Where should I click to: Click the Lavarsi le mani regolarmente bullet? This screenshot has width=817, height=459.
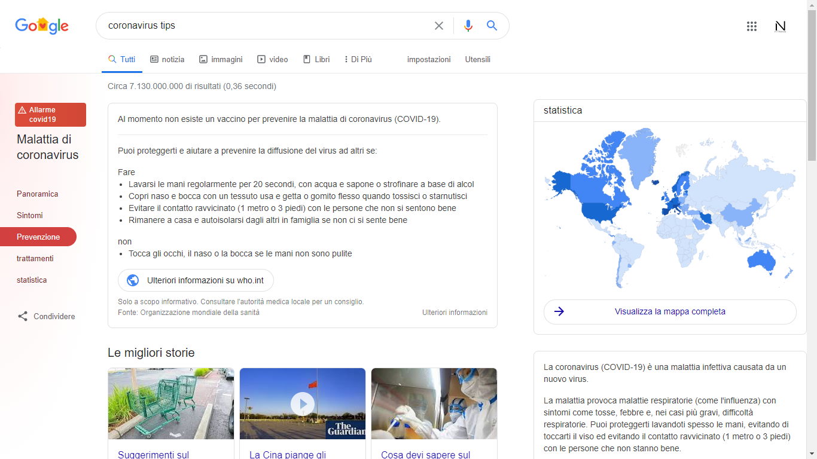click(301, 184)
